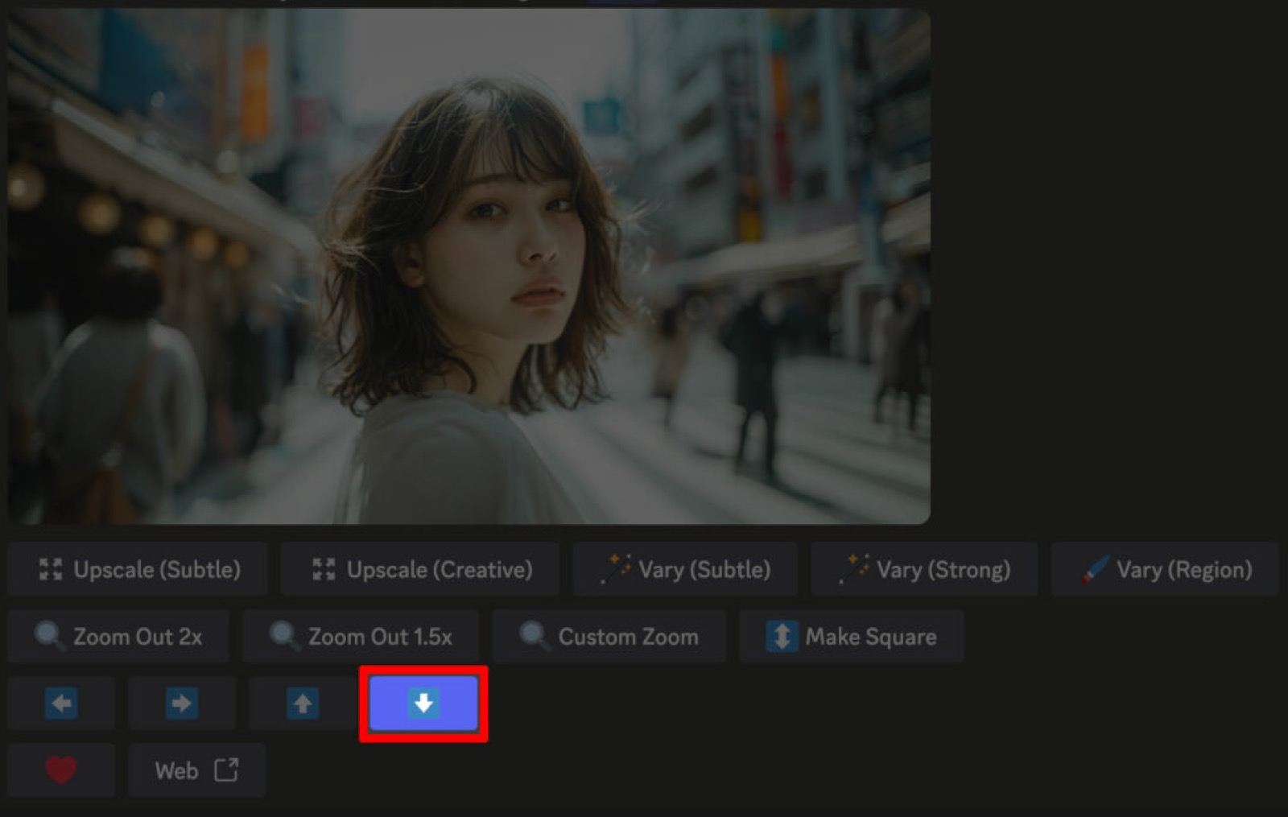Viewport: 1288px width, 817px height.
Task: Click the red heart favorite button
Action: [x=61, y=770]
